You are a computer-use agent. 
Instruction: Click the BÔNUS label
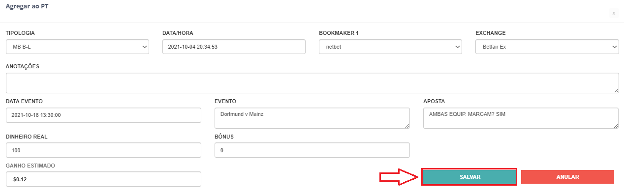224,136
